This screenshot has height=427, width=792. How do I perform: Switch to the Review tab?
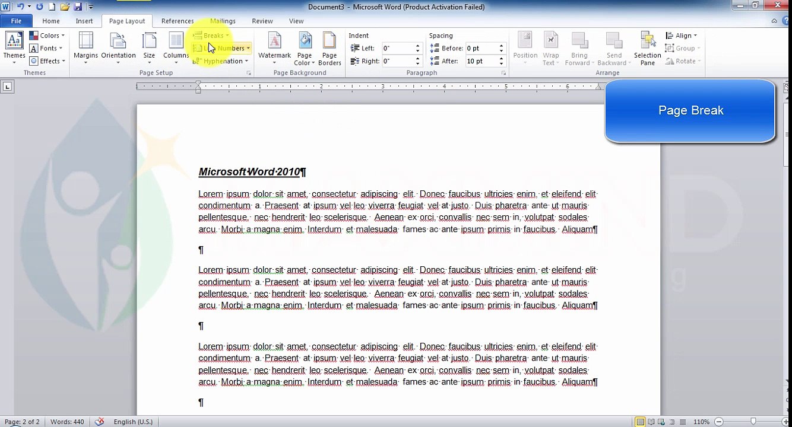click(x=262, y=21)
